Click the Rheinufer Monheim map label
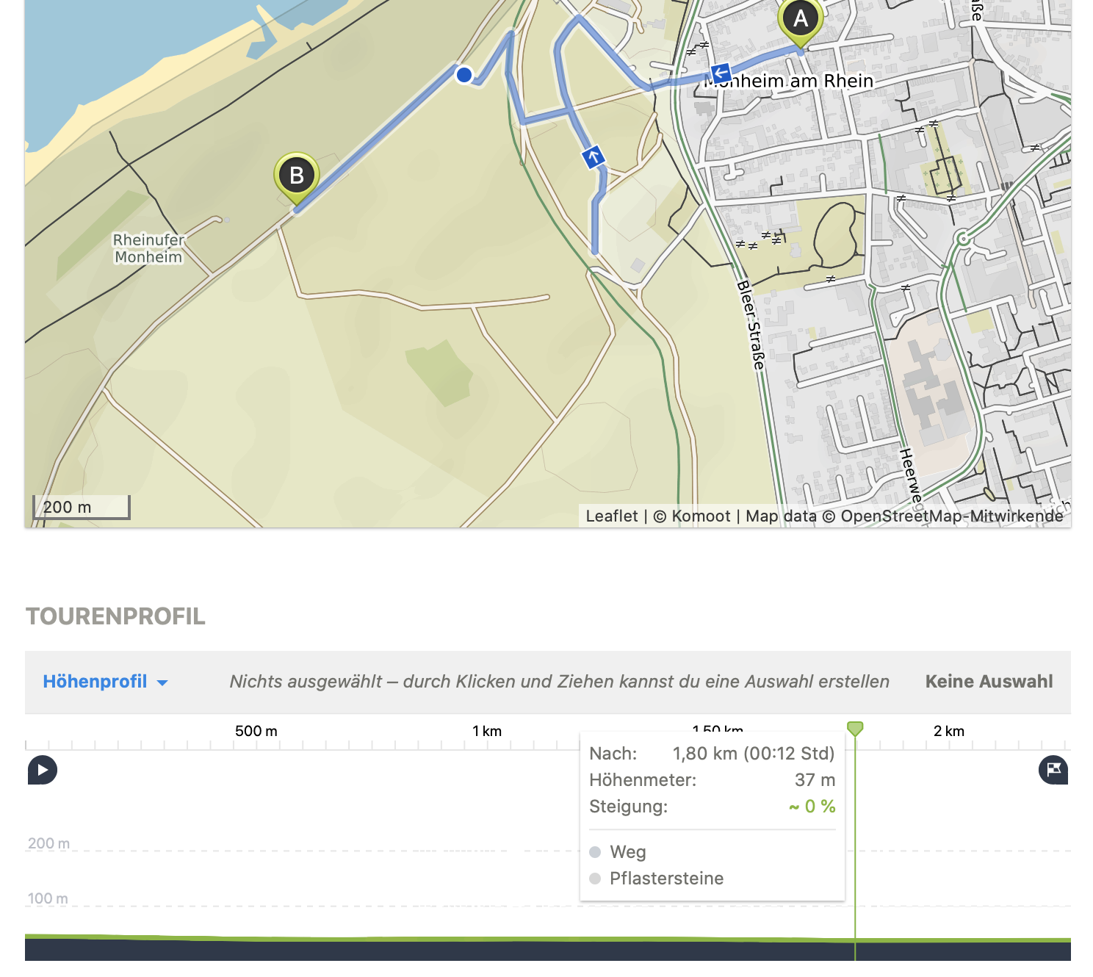The image size is (1093, 977). [x=148, y=248]
